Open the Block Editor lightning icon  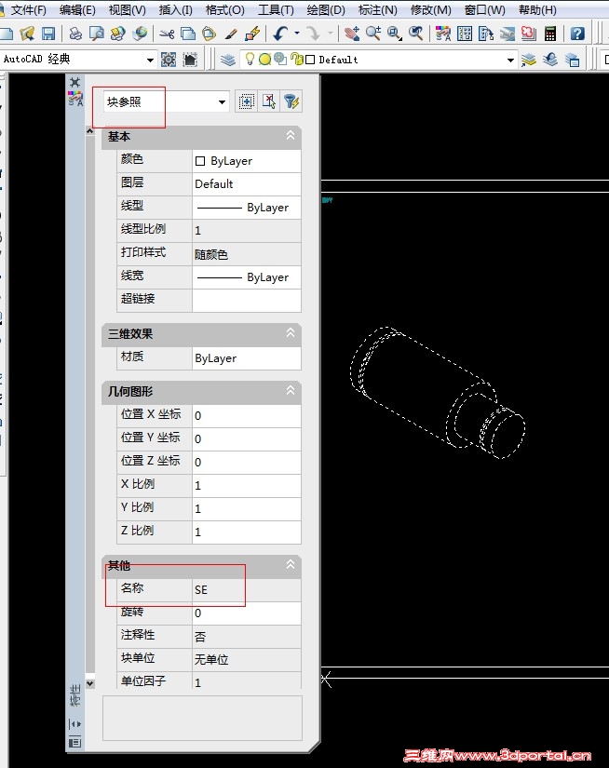point(252,34)
